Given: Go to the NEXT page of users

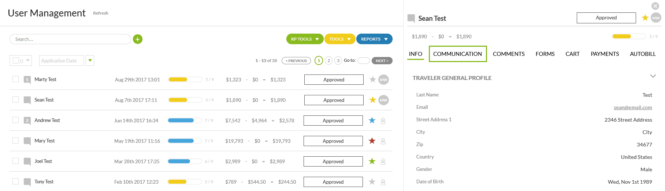Looking at the screenshot, I should click(x=382, y=61).
